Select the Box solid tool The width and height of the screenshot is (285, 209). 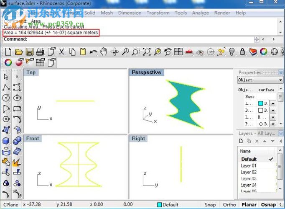coord(6,141)
